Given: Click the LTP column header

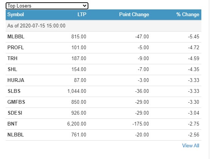Looking at the screenshot, I should 82,14.
